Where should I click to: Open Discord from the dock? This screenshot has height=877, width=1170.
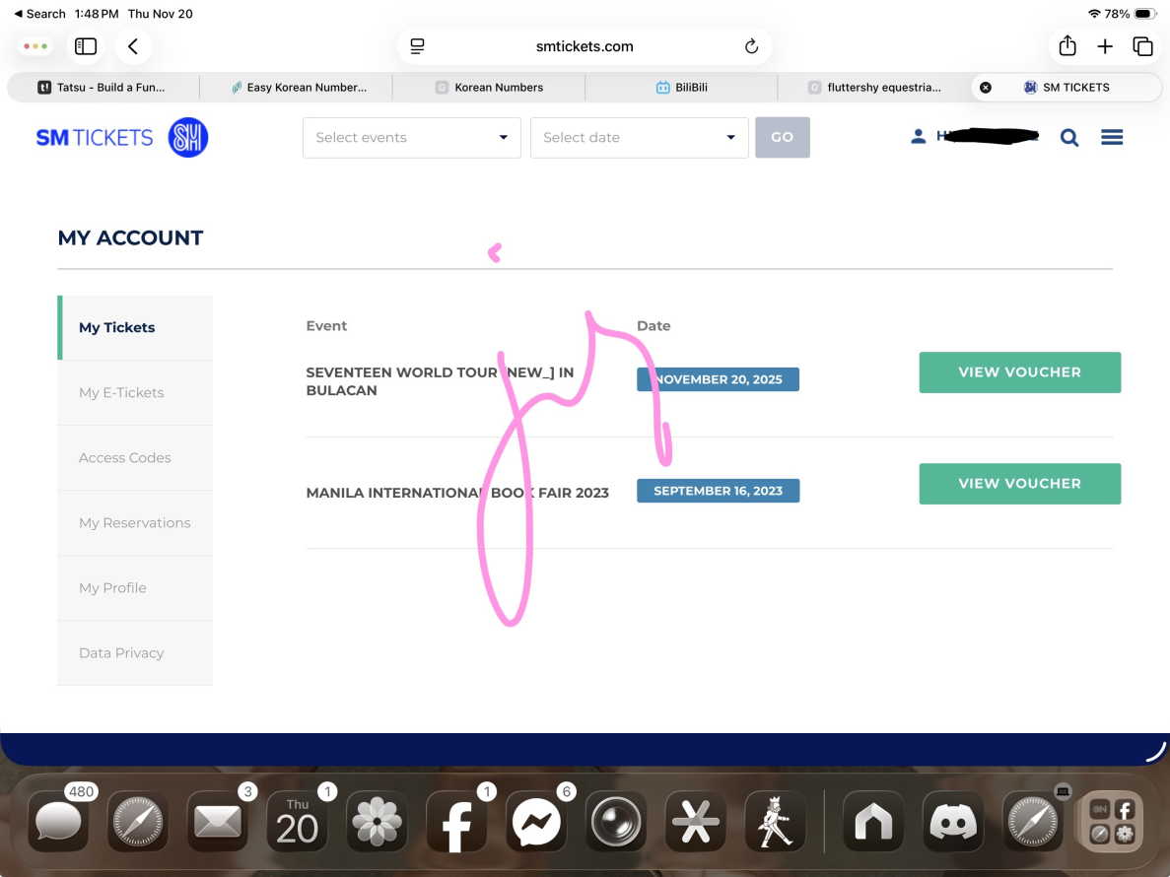point(953,821)
